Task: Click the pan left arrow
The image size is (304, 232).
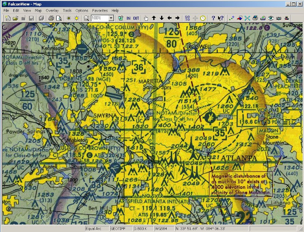Action: coord(169,18)
